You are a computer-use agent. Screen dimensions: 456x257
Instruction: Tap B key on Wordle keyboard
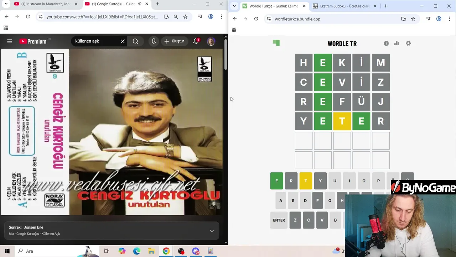(335, 220)
